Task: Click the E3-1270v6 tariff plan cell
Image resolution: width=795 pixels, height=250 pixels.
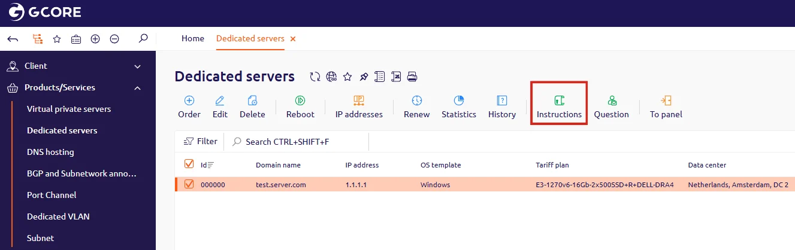Action: (x=604, y=185)
